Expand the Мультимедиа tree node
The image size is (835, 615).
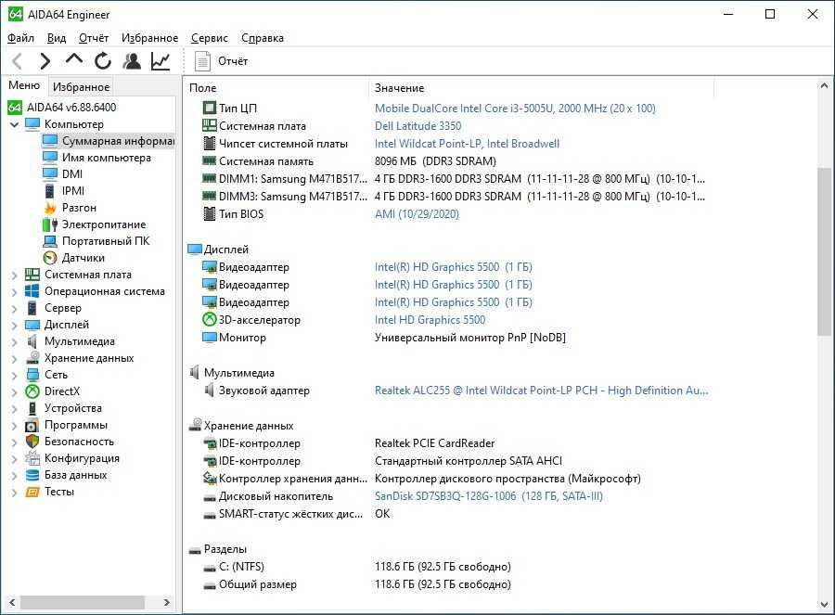14,342
